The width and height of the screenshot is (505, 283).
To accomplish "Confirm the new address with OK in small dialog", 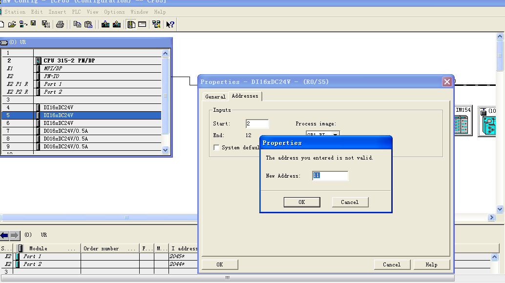I will click(x=302, y=202).
